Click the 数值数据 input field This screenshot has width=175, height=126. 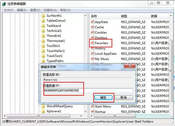(88, 90)
